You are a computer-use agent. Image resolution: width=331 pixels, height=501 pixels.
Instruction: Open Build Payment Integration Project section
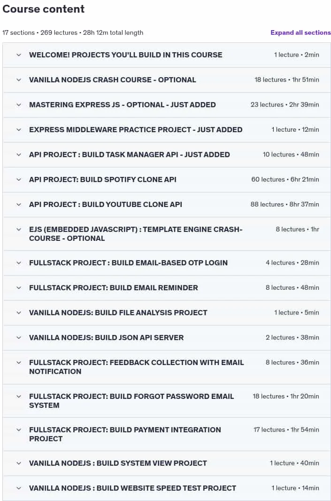coord(125,434)
